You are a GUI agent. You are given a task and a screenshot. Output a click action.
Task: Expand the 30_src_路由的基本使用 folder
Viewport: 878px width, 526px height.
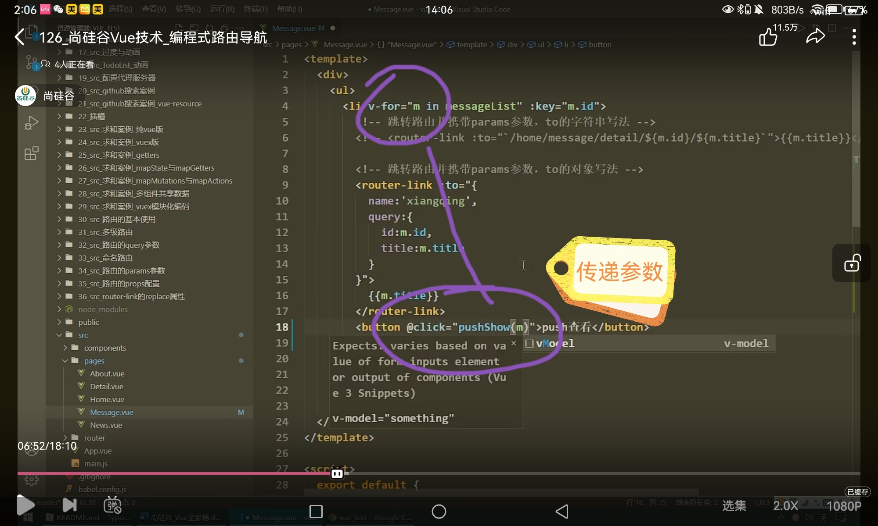point(117,219)
